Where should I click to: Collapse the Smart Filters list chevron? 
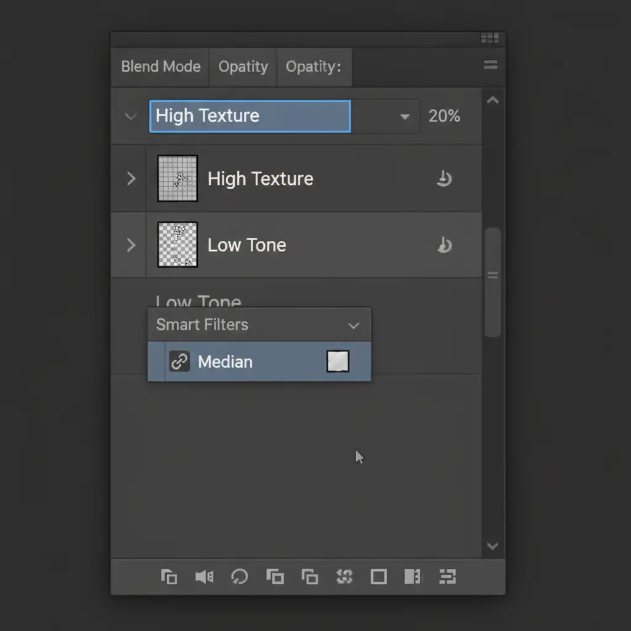coord(353,325)
